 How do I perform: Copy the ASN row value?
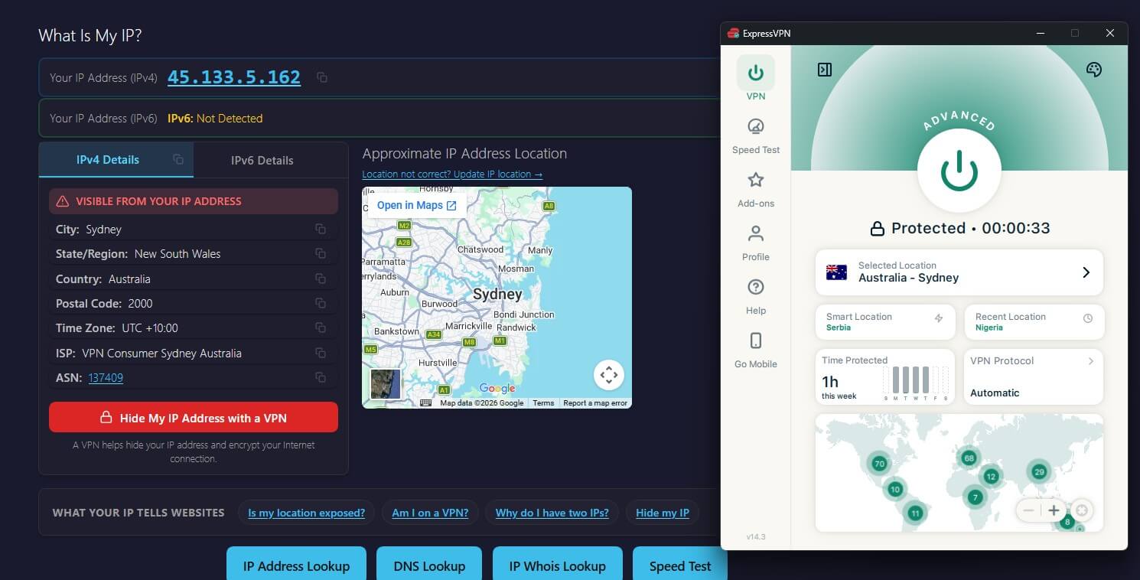tap(321, 377)
